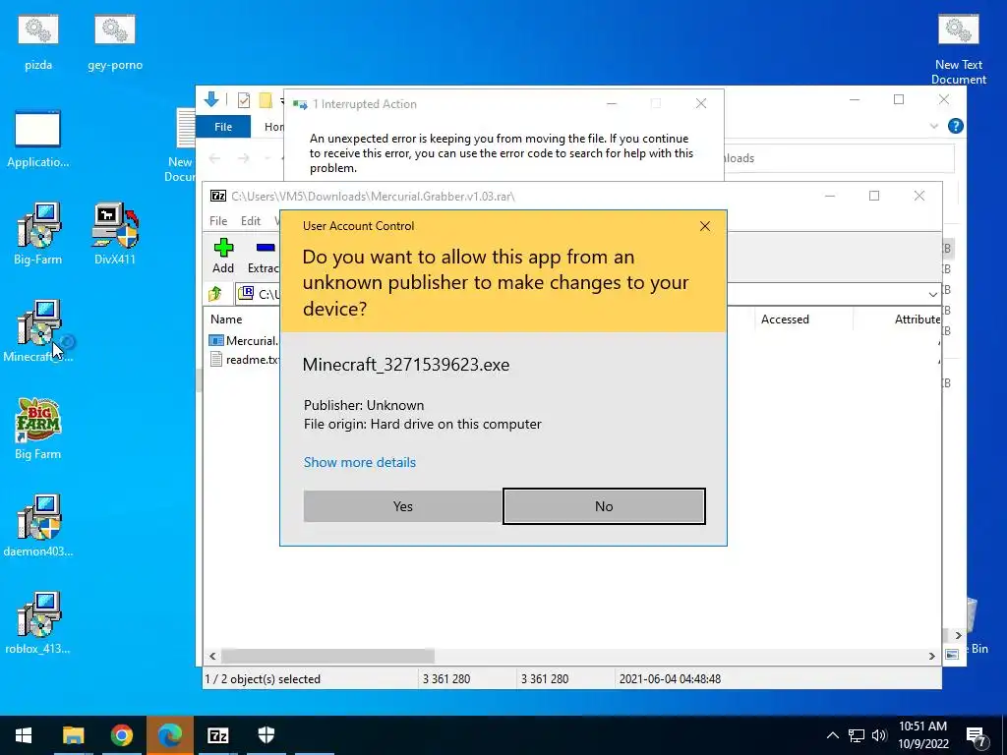Image resolution: width=1007 pixels, height=755 pixels.
Task: Click Yes in User Account Control
Action: coord(402,506)
